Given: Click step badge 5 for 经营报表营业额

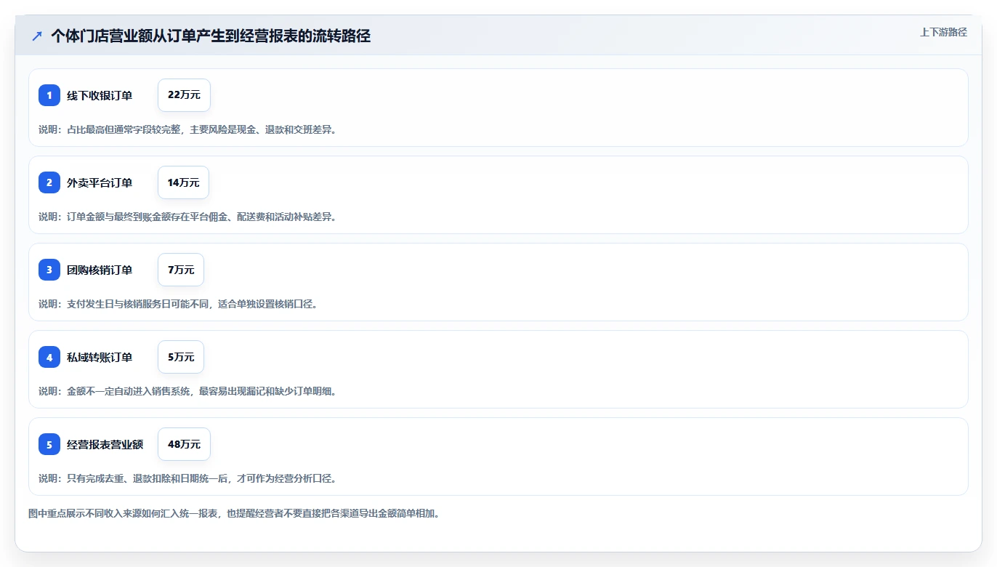Looking at the screenshot, I should click(x=49, y=444).
